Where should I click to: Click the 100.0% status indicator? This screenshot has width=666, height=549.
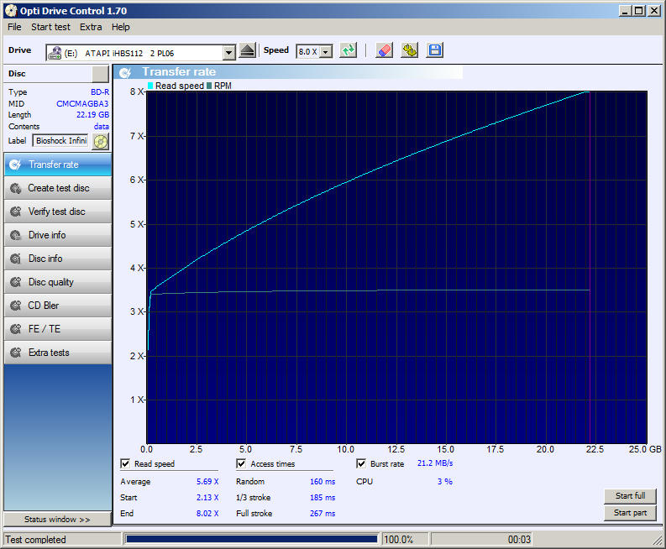click(x=398, y=540)
